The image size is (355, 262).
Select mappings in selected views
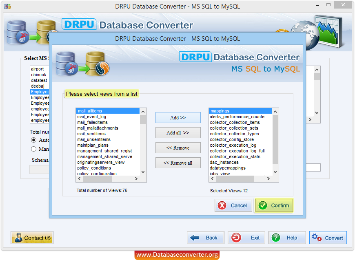click(x=240, y=111)
